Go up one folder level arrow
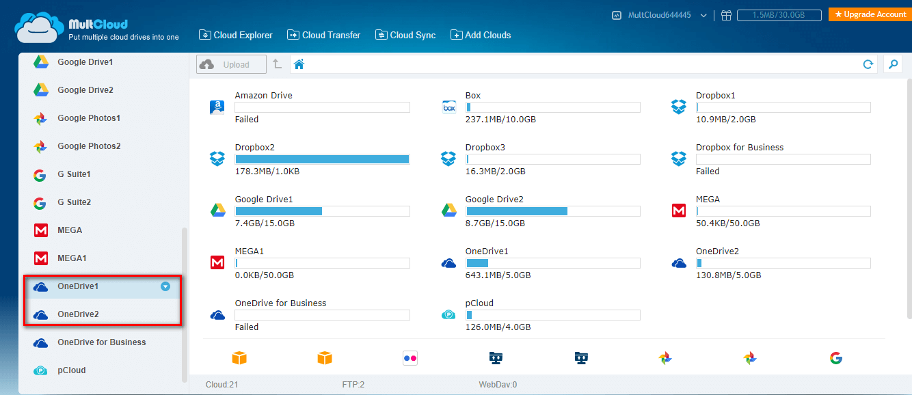 click(x=277, y=64)
